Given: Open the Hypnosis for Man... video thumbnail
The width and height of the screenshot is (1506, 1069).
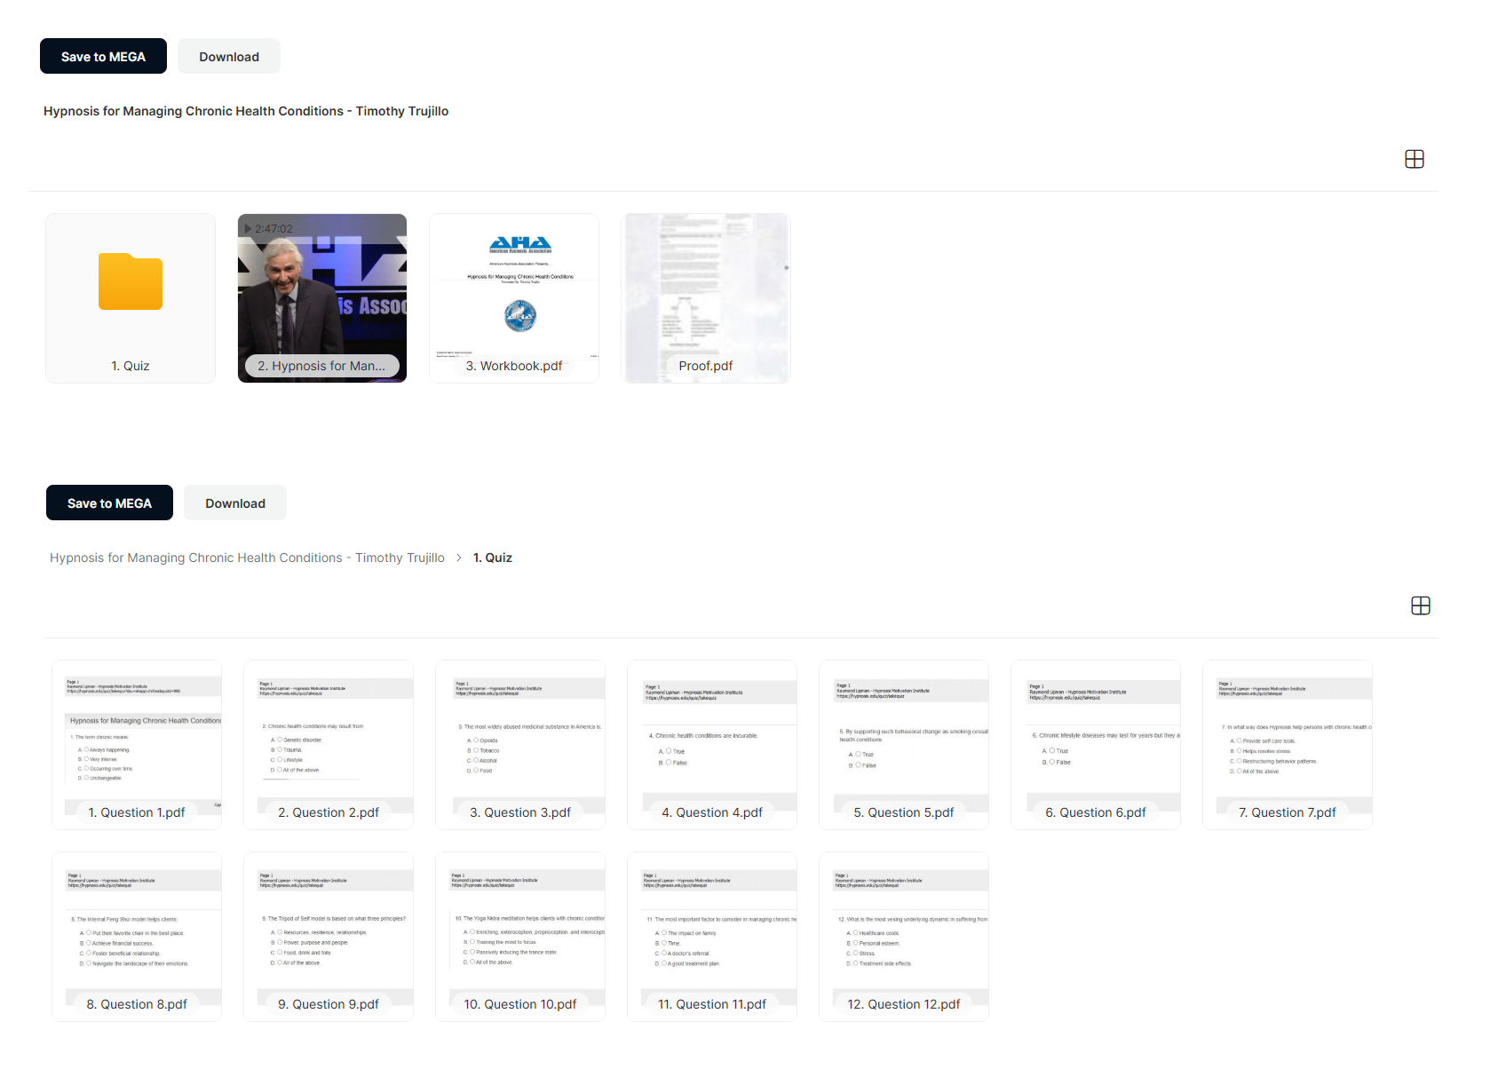Looking at the screenshot, I should 322,298.
